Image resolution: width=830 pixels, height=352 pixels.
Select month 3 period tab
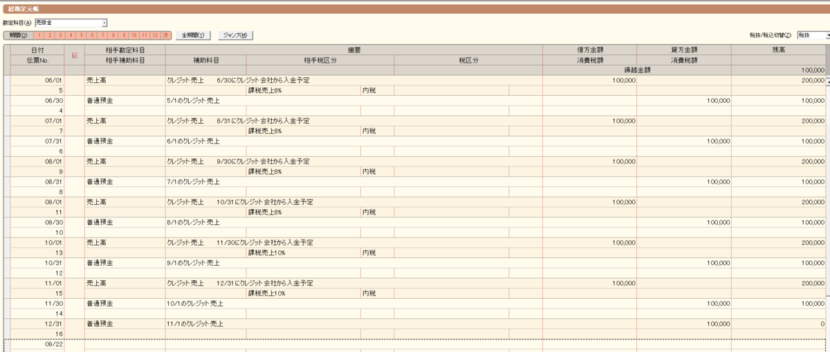(x=60, y=35)
